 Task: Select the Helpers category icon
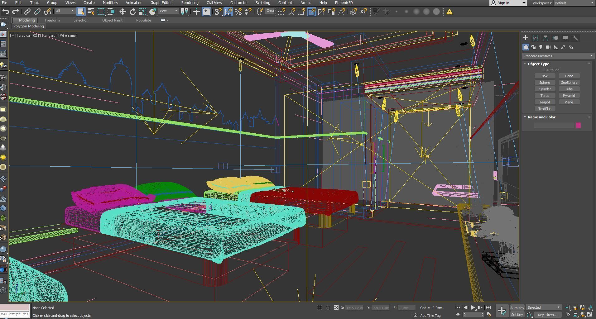(x=556, y=47)
